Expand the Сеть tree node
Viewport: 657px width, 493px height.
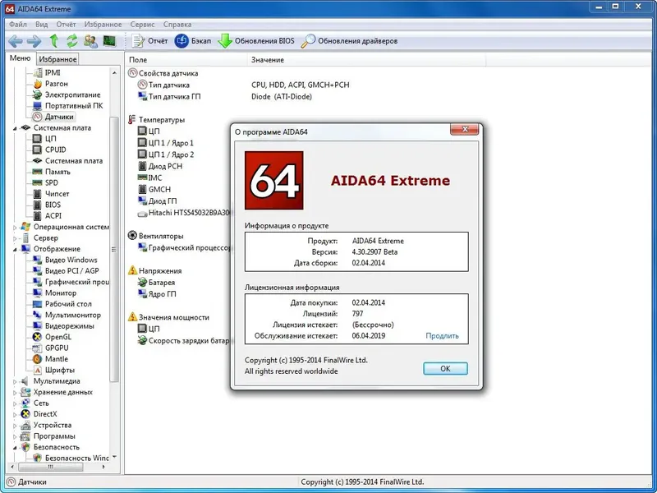click(x=15, y=403)
